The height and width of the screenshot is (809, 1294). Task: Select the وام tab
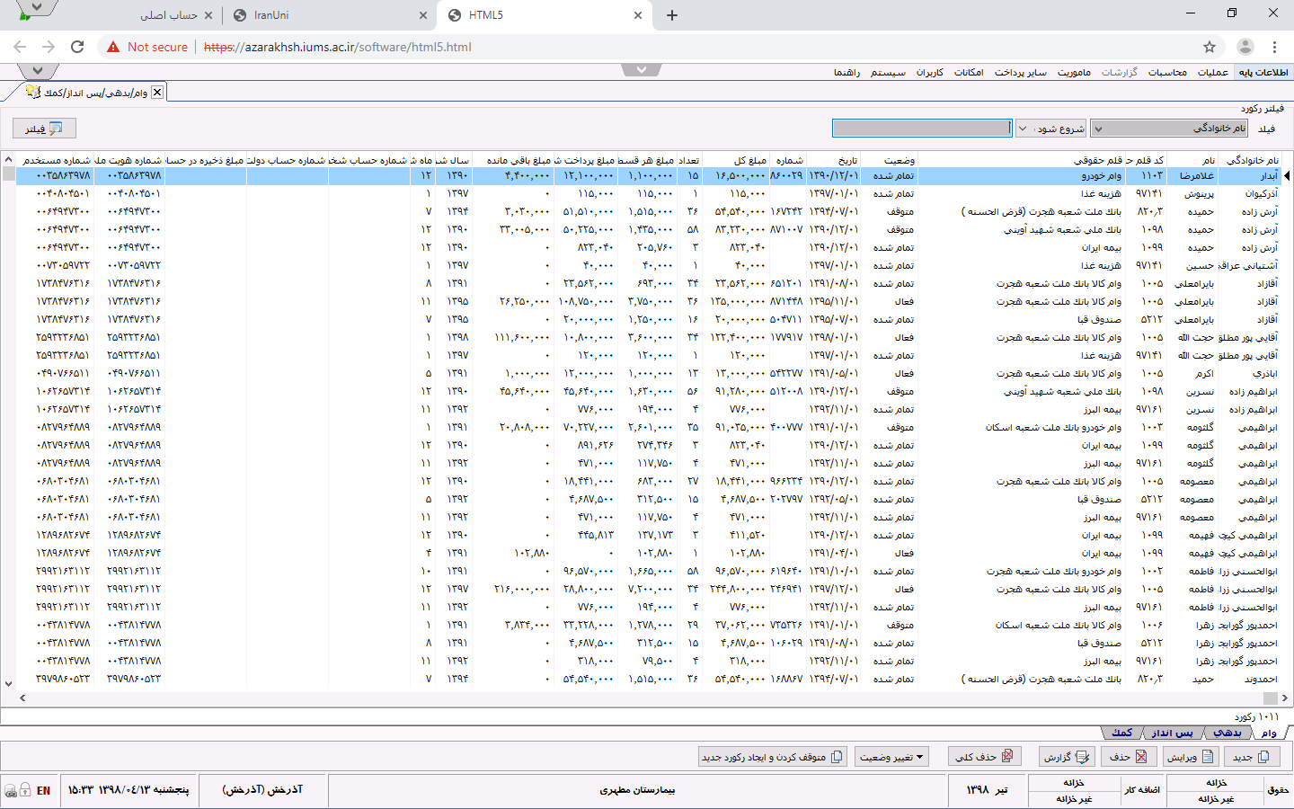pos(1268,733)
